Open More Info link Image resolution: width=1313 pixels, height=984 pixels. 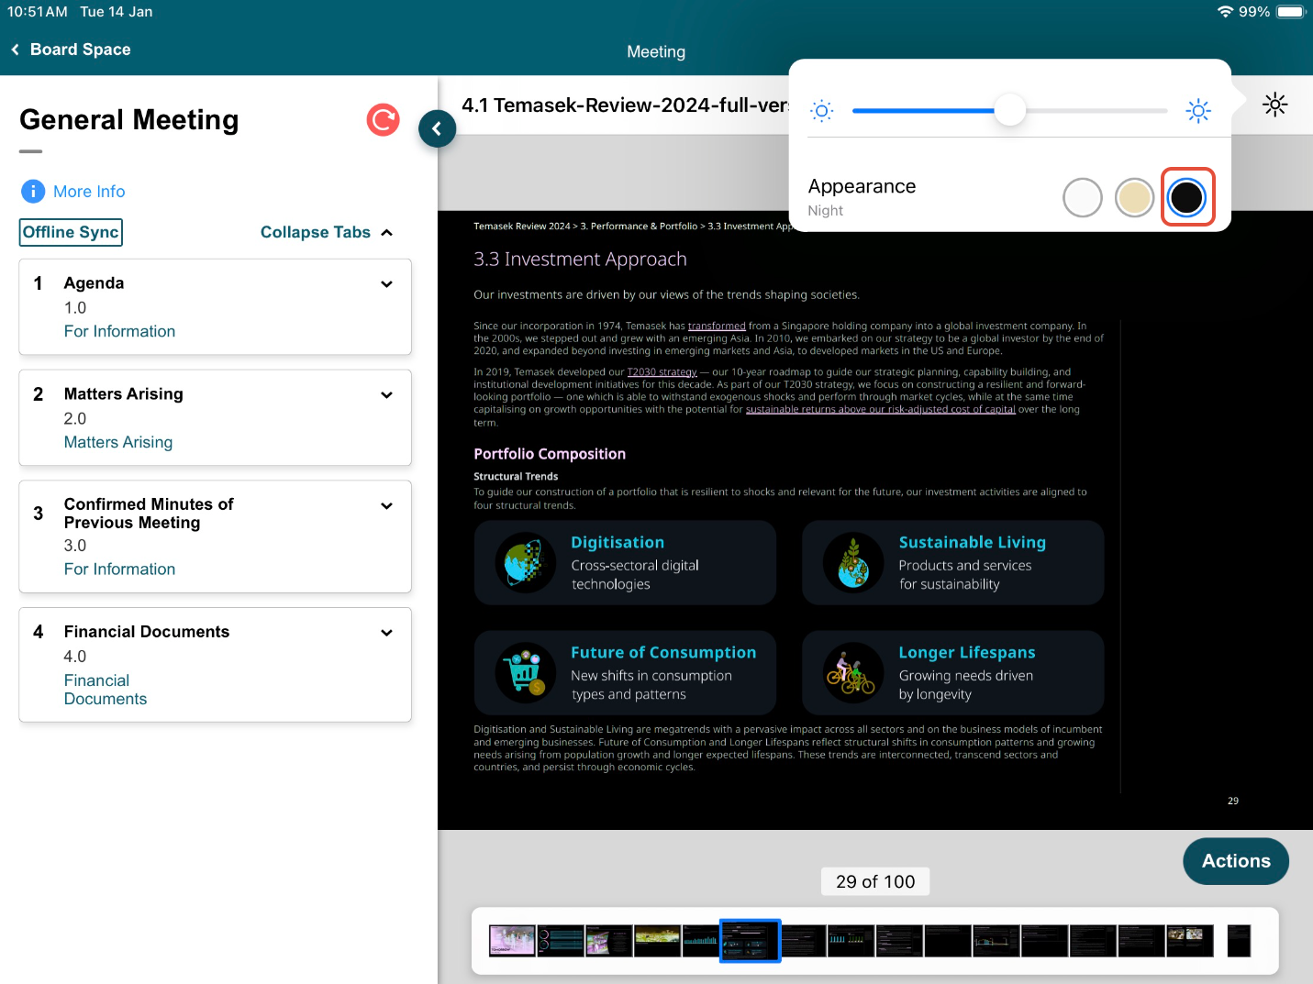(x=89, y=191)
